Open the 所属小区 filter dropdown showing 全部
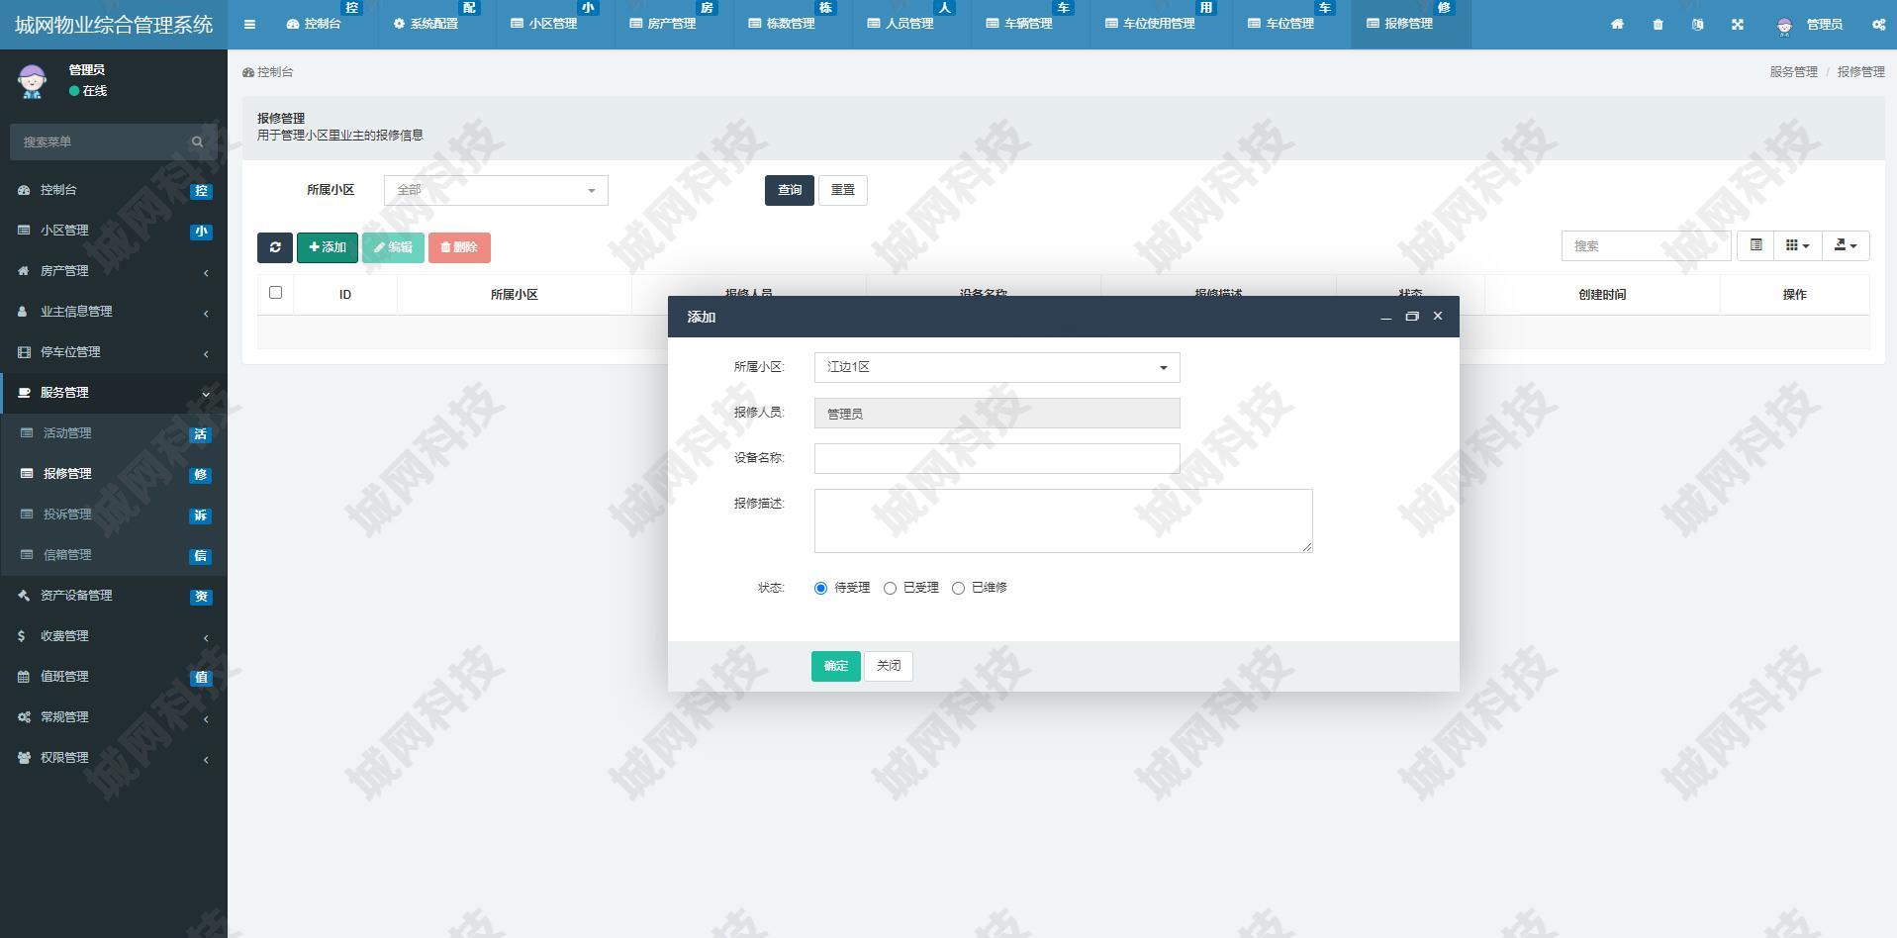 [x=496, y=190]
